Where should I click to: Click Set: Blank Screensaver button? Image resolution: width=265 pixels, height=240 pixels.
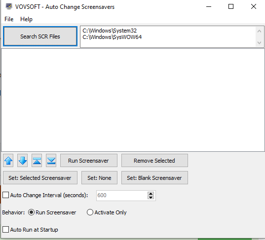pos(154,178)
